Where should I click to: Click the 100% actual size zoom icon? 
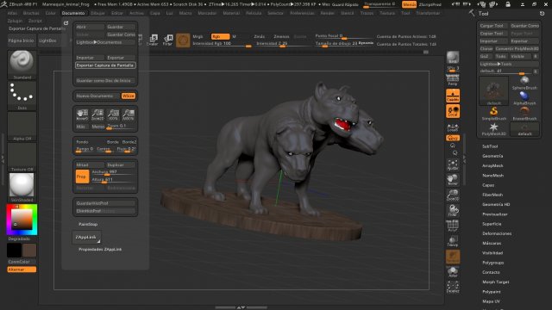tap(113, 115)
